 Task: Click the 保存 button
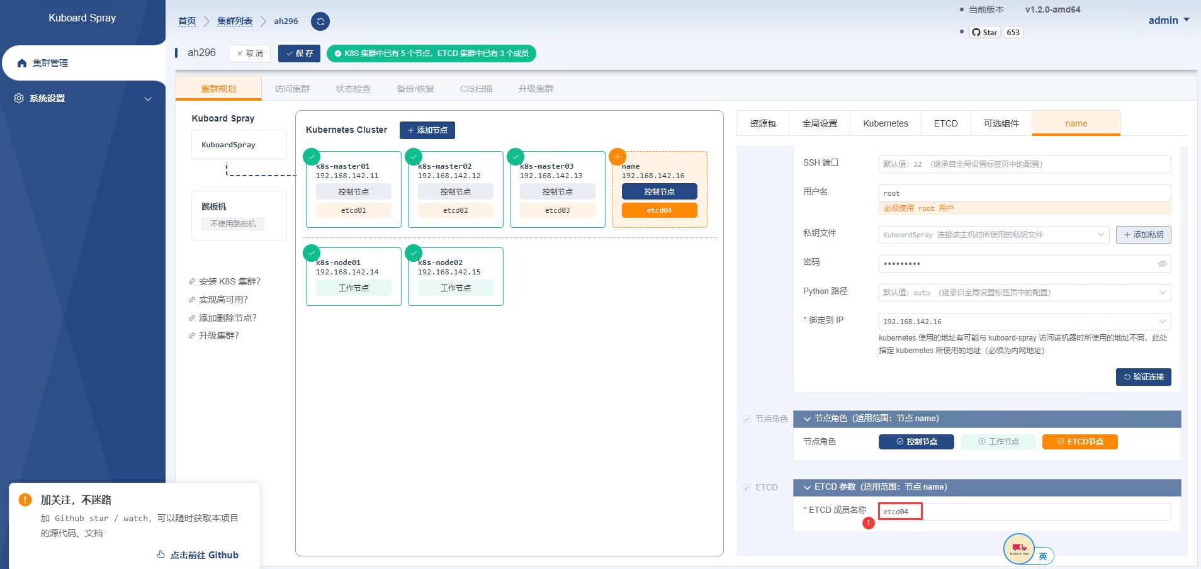pyautogui.click(x=300, y=54)
